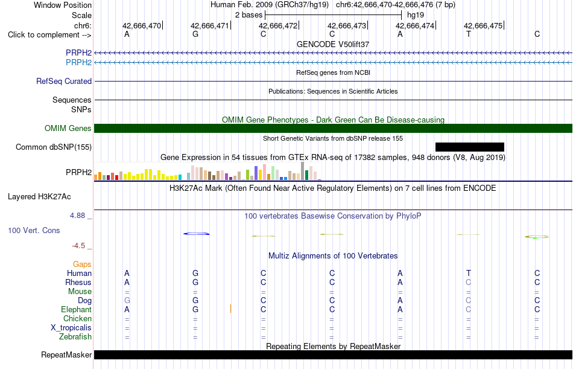
Task: Click the base G in the sequence row
Action: [x=195, y=34]
